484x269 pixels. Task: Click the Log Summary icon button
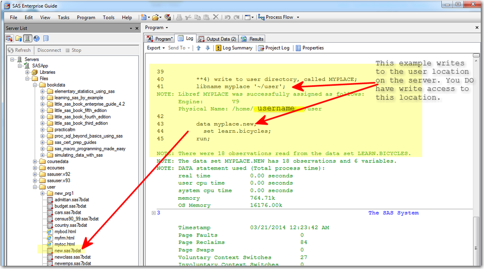coord(218,48)
